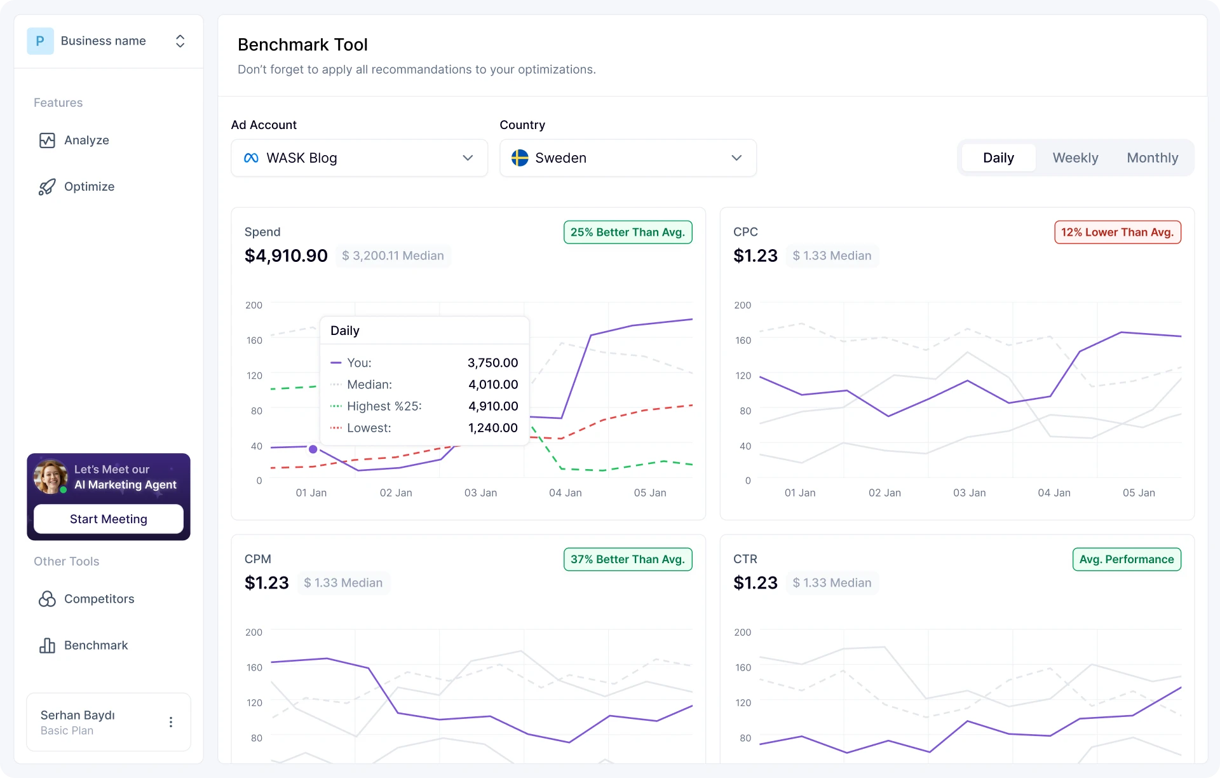Click the Avg. Performance badge

[x=1127, y=559]
